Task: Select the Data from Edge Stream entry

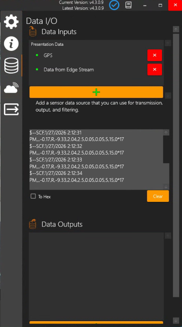Action: (68, 70)
